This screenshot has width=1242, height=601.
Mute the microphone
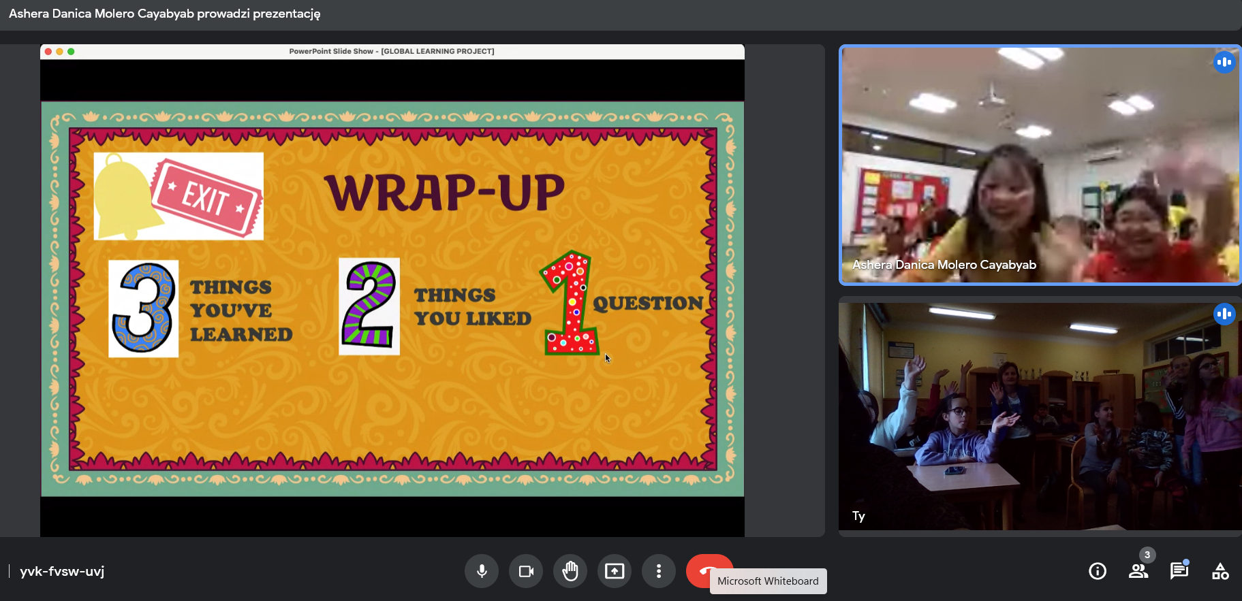coord(482,571)
